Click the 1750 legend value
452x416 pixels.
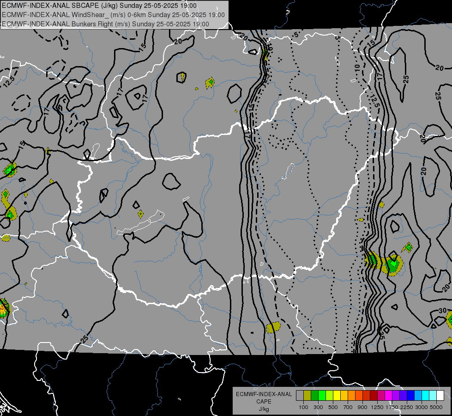pyautogui.click(x=392, y=407)
